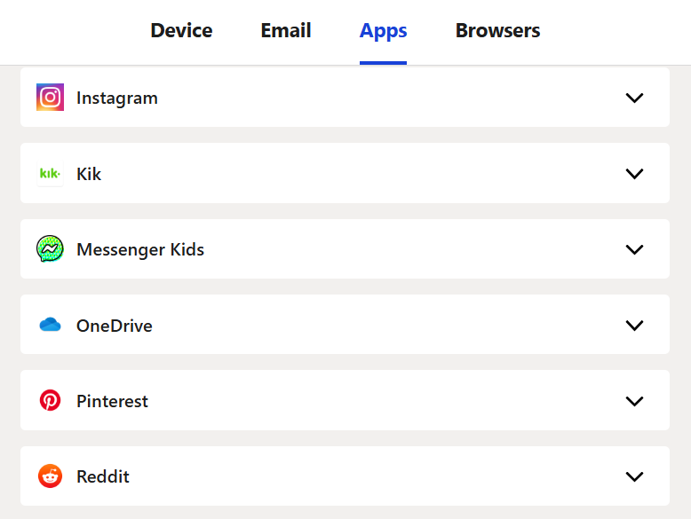
Task: Expand the Pinterest section chevron
Action: (x=634, y=401)
